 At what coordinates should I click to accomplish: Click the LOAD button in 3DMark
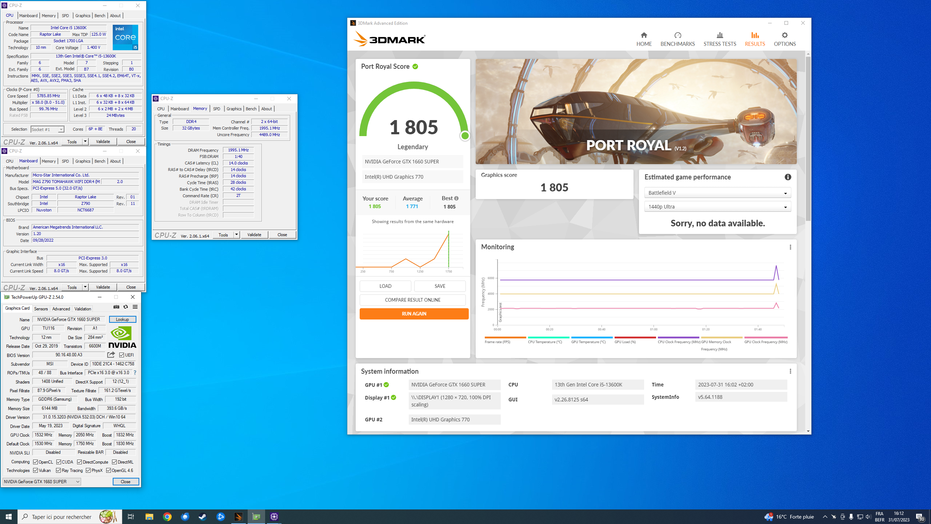pyautogui.click(x=385, y=286)
